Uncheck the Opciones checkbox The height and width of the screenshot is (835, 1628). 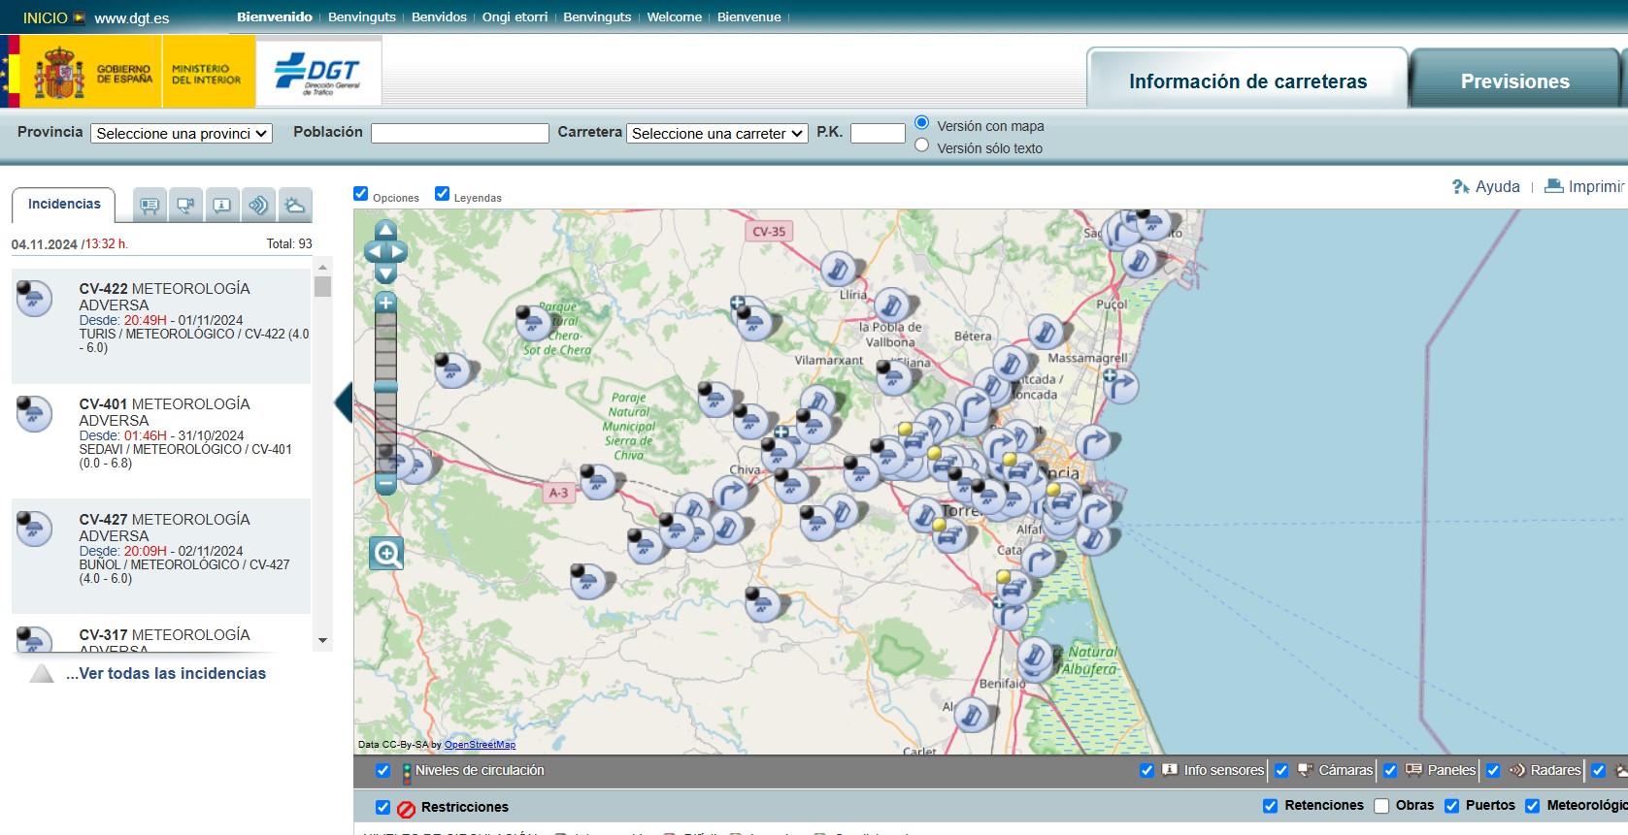pyautogui.click(x=361, y=194)
